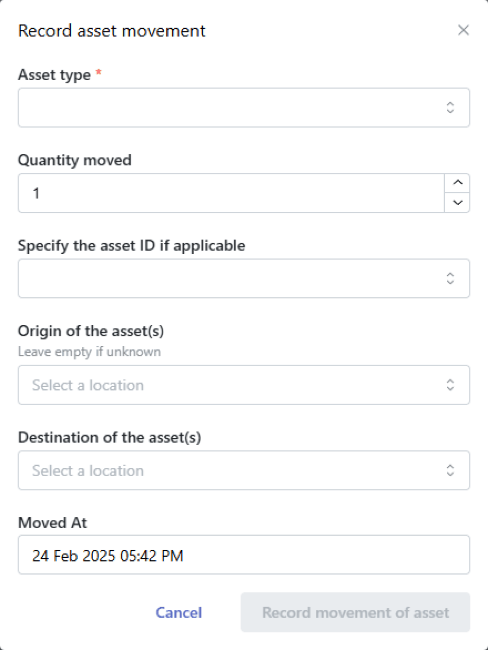The width and height of the screenshot is (488, 650).
Task: Decrease quantity moved with down arrow
Action: [x=457, y=203]
